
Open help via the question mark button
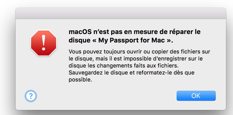(31, 96)
